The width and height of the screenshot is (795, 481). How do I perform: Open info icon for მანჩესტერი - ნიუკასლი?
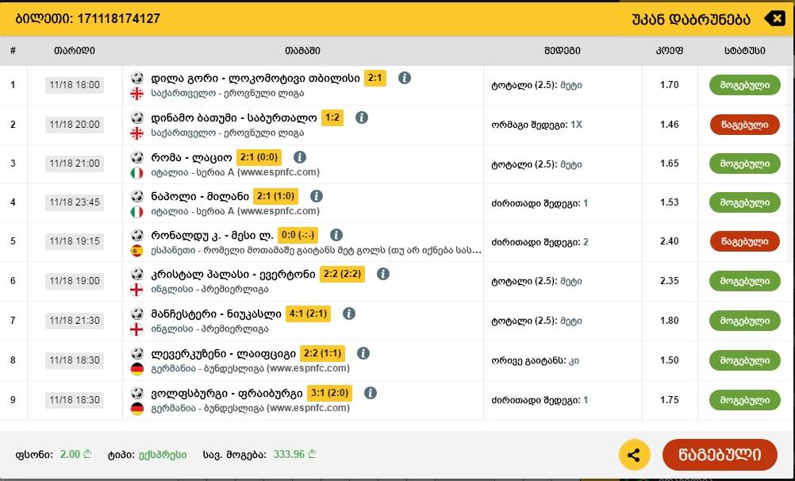coord(349,314)
